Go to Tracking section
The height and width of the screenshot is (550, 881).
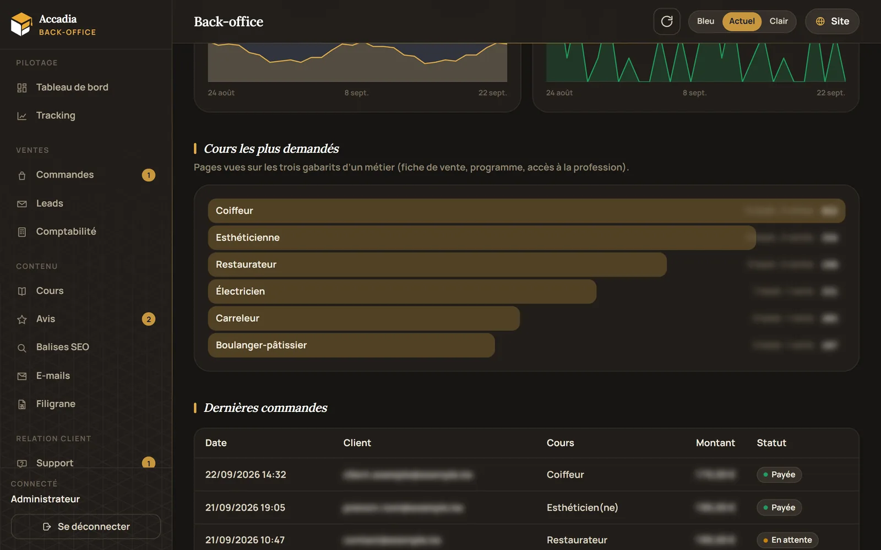tap(86, 116)
